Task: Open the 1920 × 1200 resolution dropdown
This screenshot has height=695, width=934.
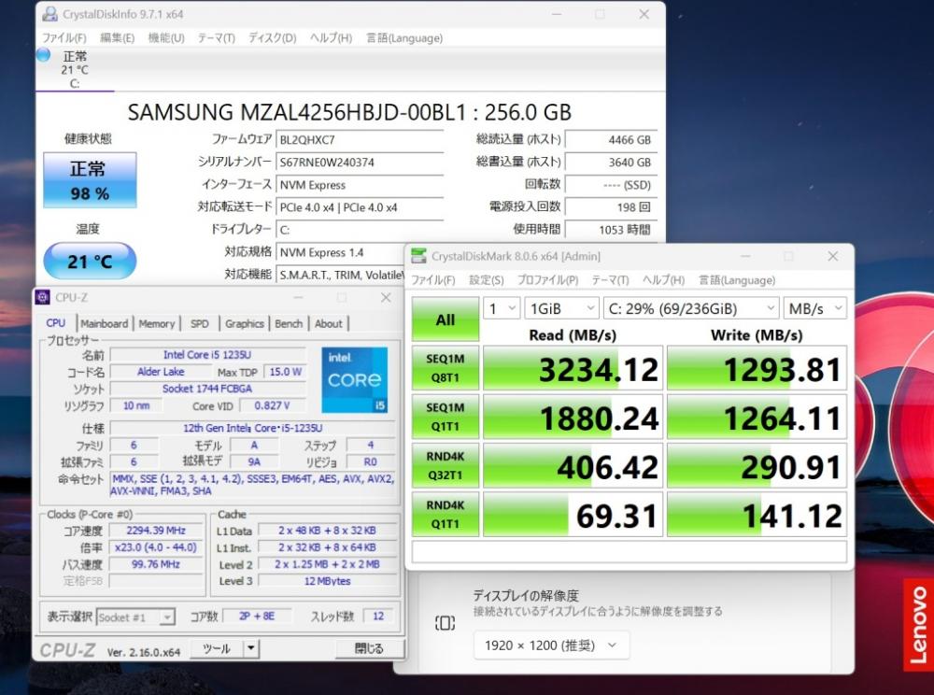Action: click(552, 645)
